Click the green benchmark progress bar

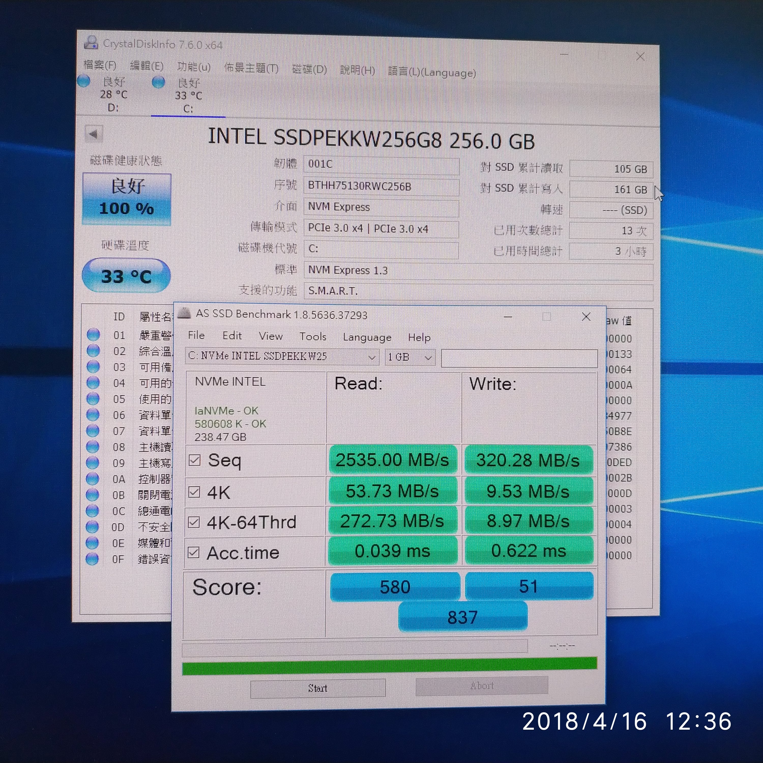pyautogui.click(x=389, y=666)
